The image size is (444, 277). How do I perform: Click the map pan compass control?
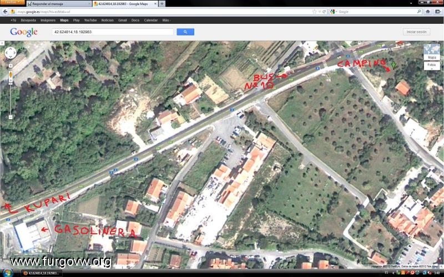pos(11,53)
